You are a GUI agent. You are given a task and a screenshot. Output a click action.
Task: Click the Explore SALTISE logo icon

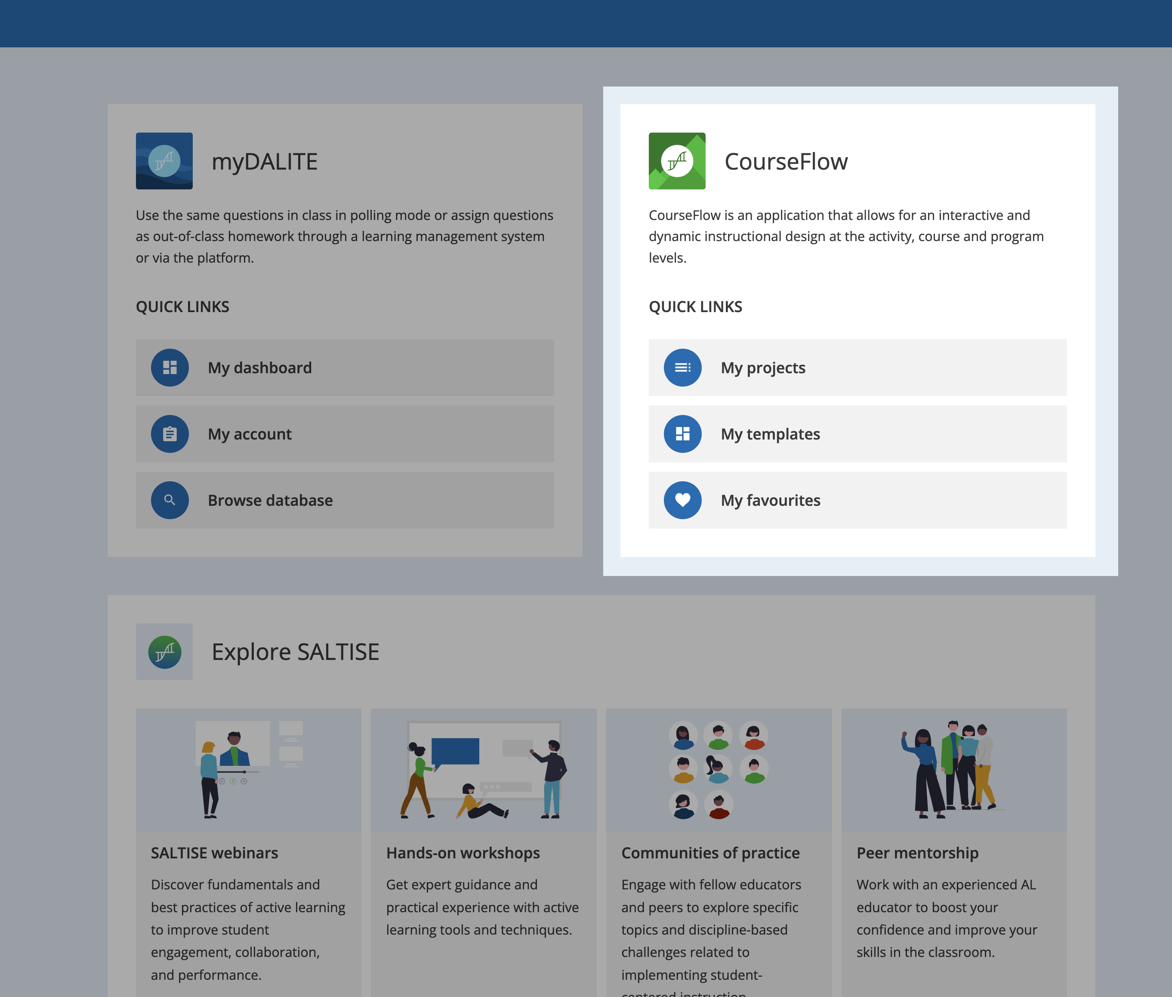pos(164,652)
